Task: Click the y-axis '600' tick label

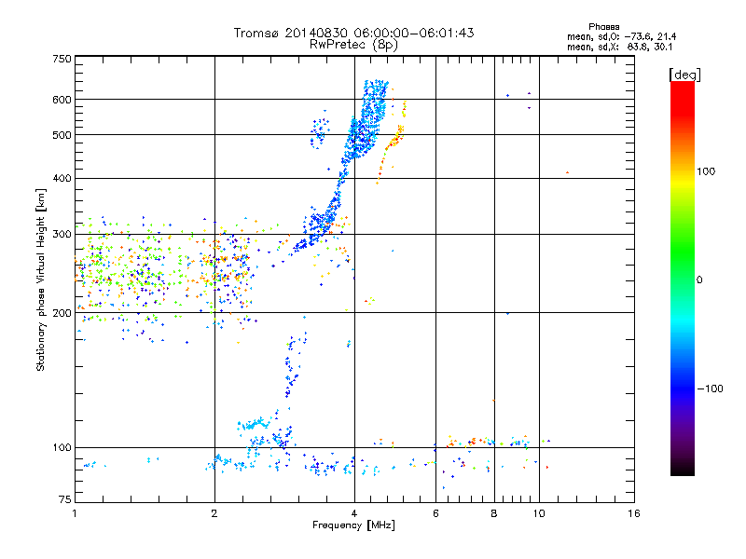Action: point(62,100)
